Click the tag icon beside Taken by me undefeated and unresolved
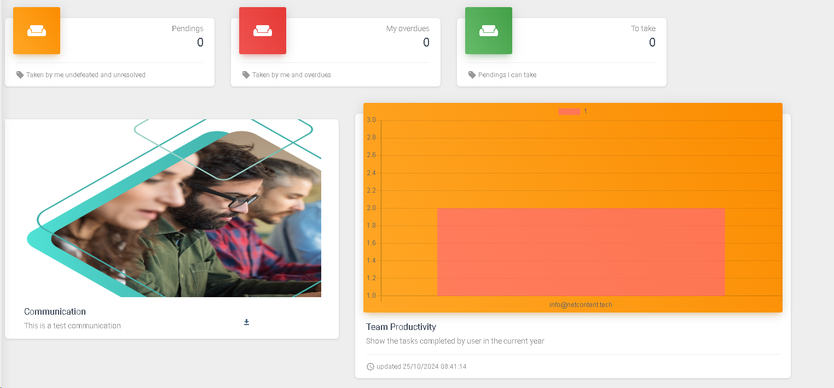This screenshot has height=388, width=834. [x=20, y=74]
